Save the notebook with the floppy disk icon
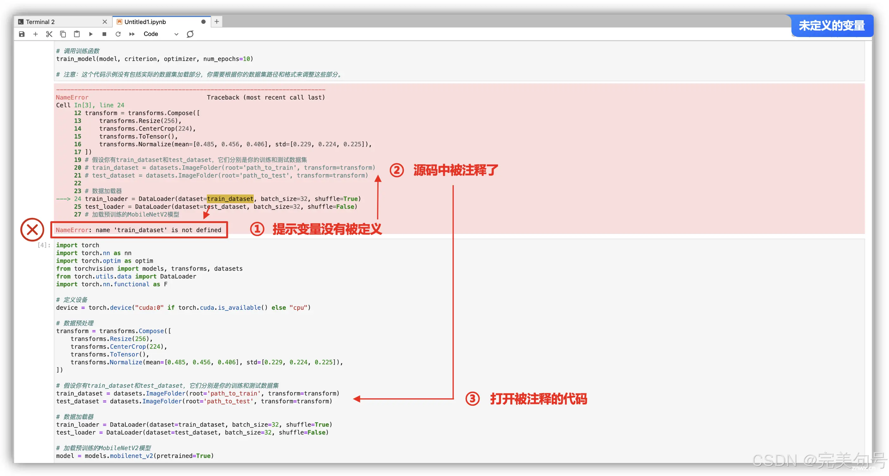Screen dimensions: 889x476 point(22,34)
